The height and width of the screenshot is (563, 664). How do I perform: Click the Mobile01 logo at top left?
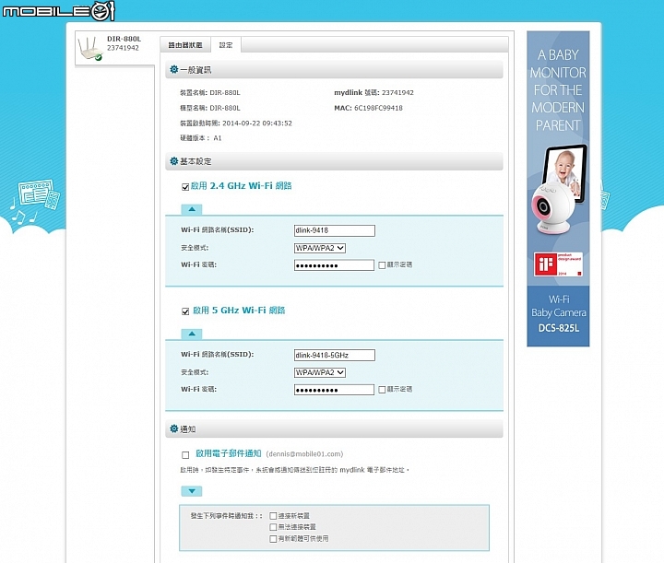pos(58,10)
